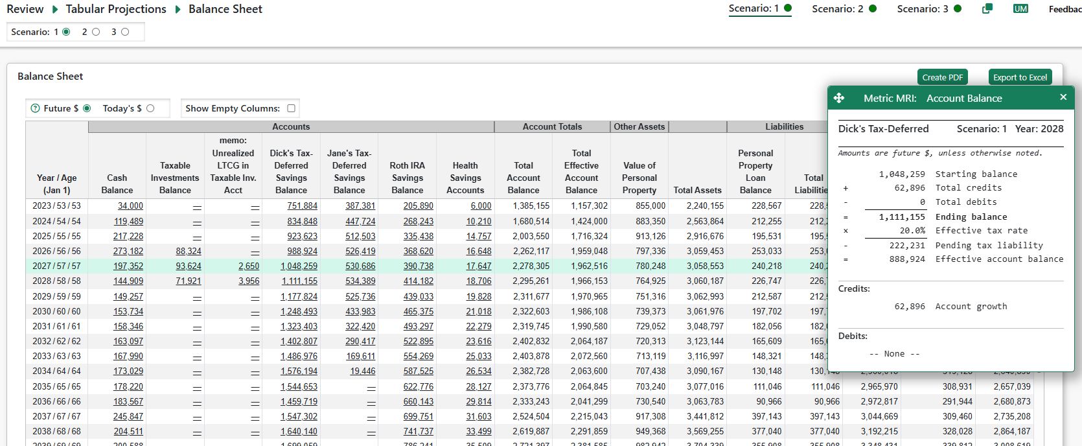Click Dick's Tax-Deferred value 1,640,140
The image size is (1082, 446).
tap(299, 431)
